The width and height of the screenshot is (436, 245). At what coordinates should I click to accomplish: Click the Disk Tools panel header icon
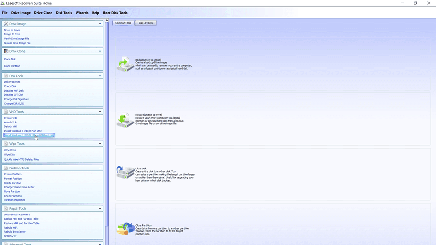(6, 76)
